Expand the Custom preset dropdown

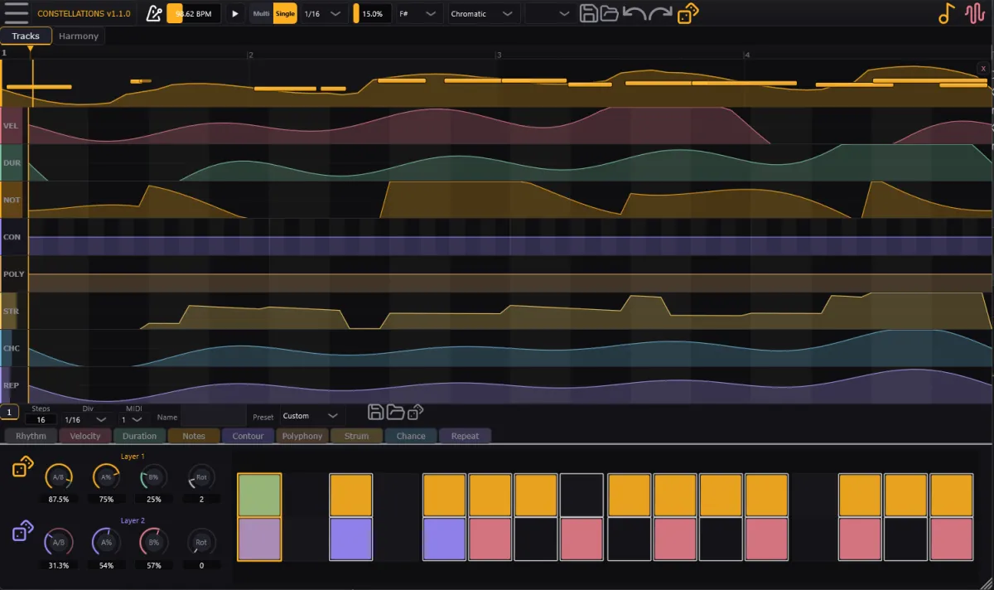(311, 416)
